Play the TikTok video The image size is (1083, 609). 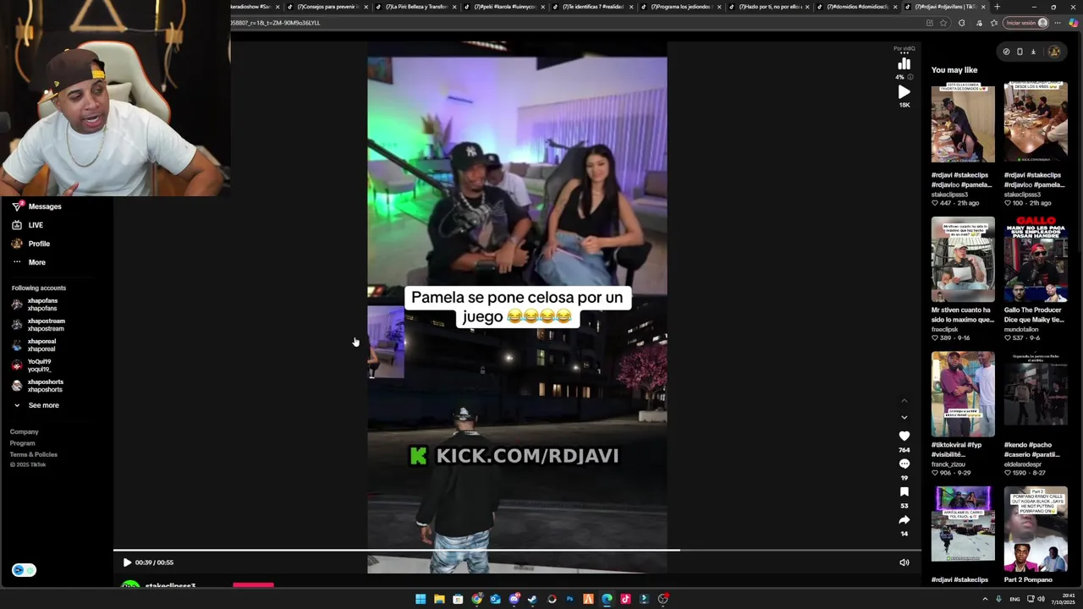[x=127, y=562]
